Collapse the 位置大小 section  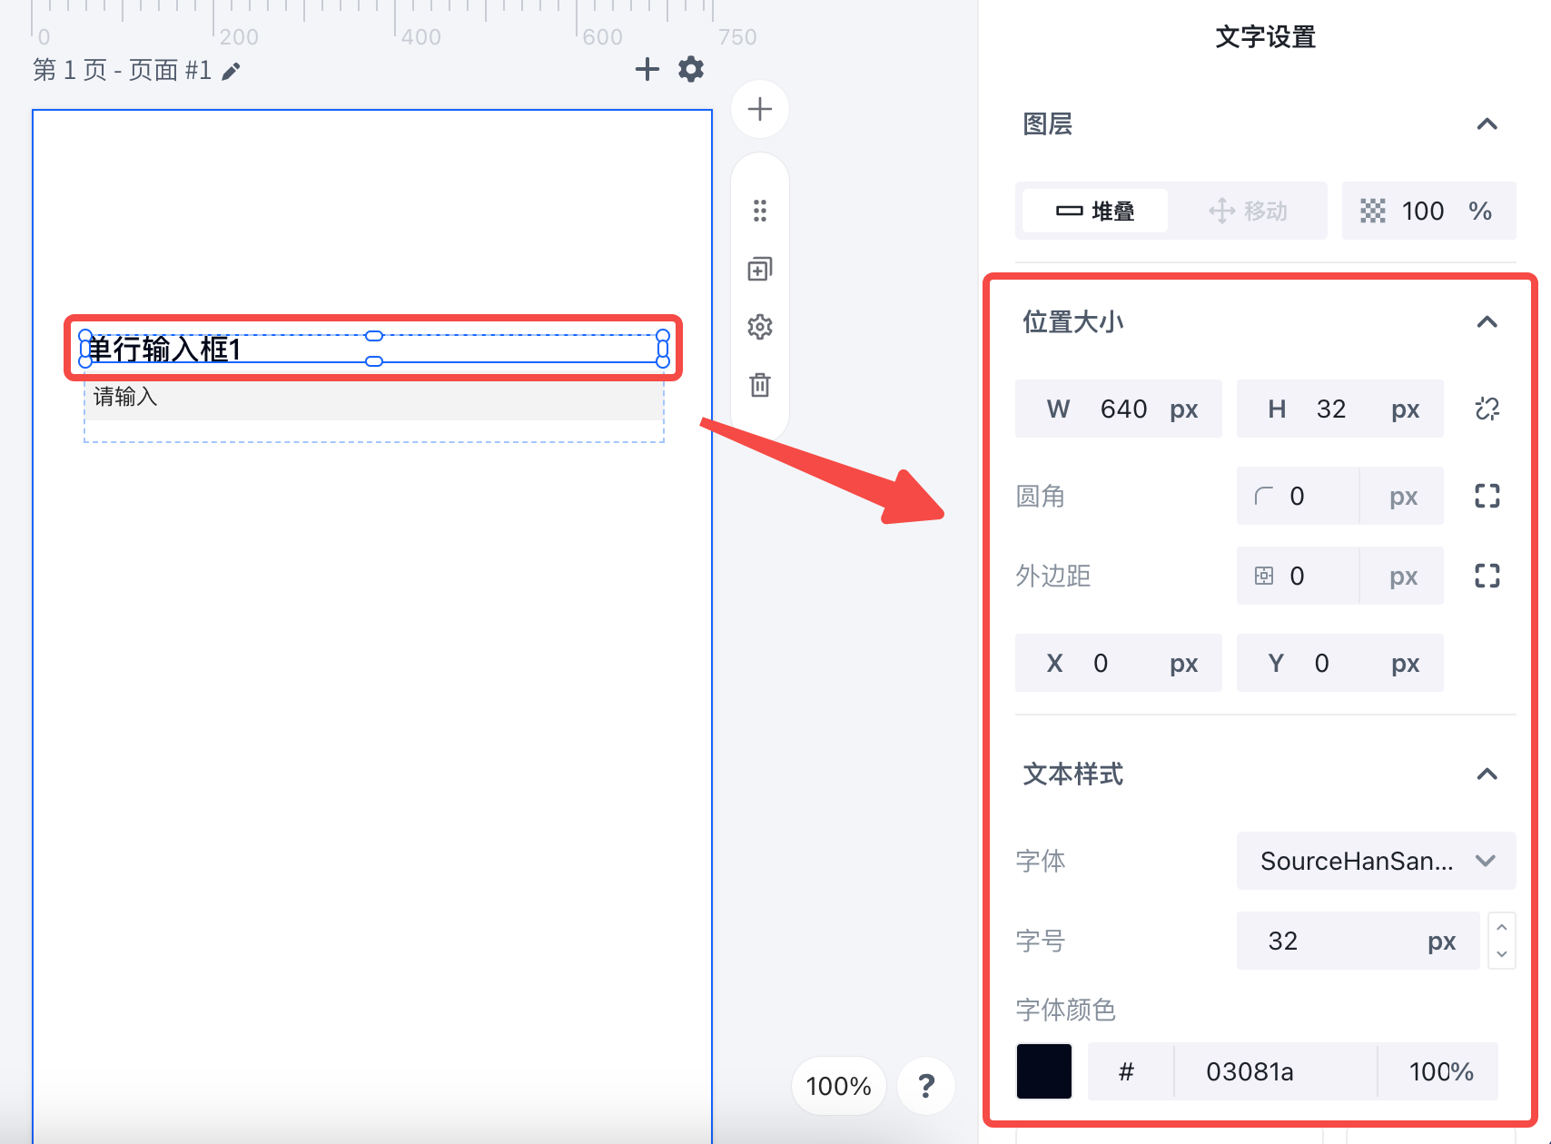[x=1487, y=322]
